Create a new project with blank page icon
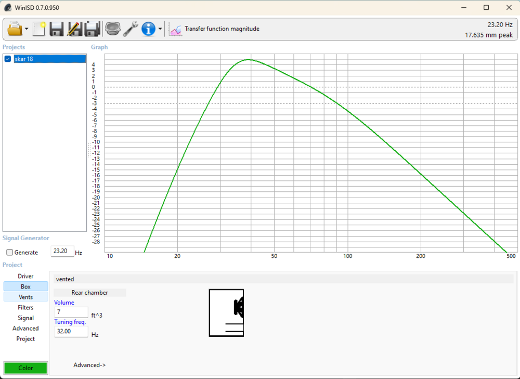 [39, 29]
